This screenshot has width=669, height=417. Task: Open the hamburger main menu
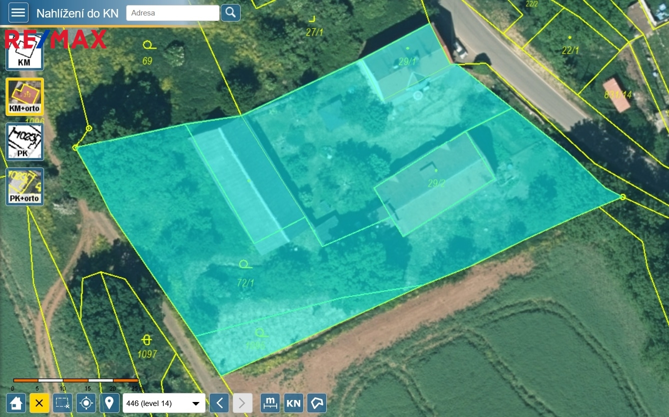pos(19,12)
